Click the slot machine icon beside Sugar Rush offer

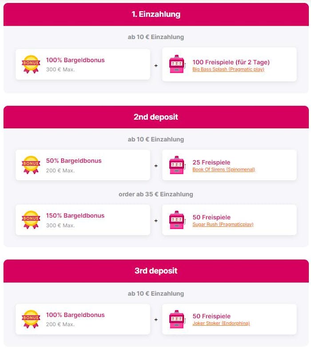[x=176, y=220]
